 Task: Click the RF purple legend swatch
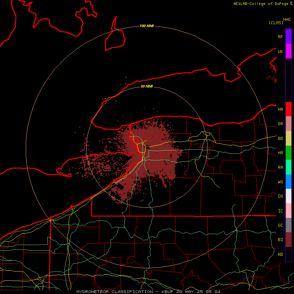click(x=288, y=37)
